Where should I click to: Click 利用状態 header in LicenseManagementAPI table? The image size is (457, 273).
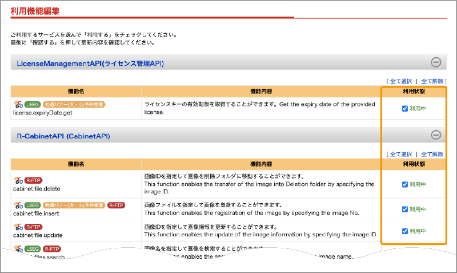point(414,92)
